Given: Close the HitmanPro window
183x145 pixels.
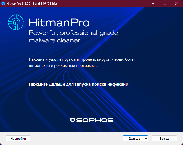Looking at the screenshot, I should [177, 3].
